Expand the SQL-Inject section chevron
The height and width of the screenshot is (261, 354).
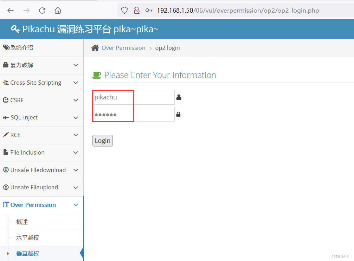76,118
